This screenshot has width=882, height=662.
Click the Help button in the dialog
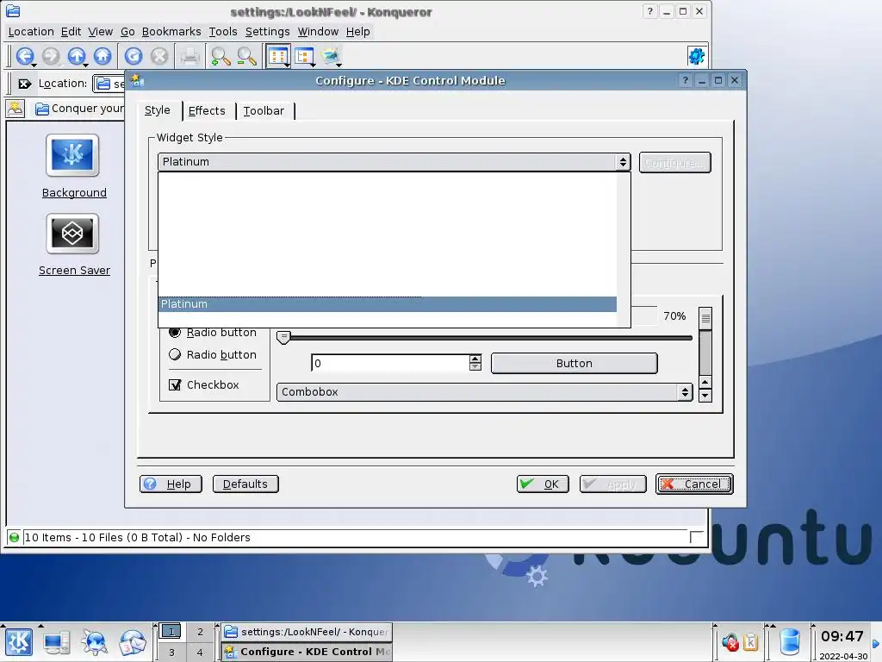tap(171, 484)
